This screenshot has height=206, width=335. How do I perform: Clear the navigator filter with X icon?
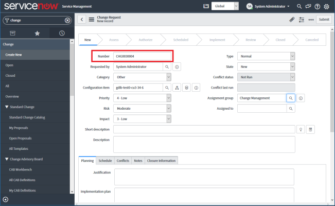[67, 20]
